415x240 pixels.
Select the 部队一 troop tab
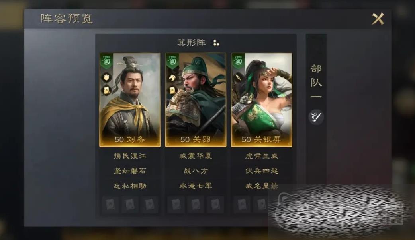316,82
